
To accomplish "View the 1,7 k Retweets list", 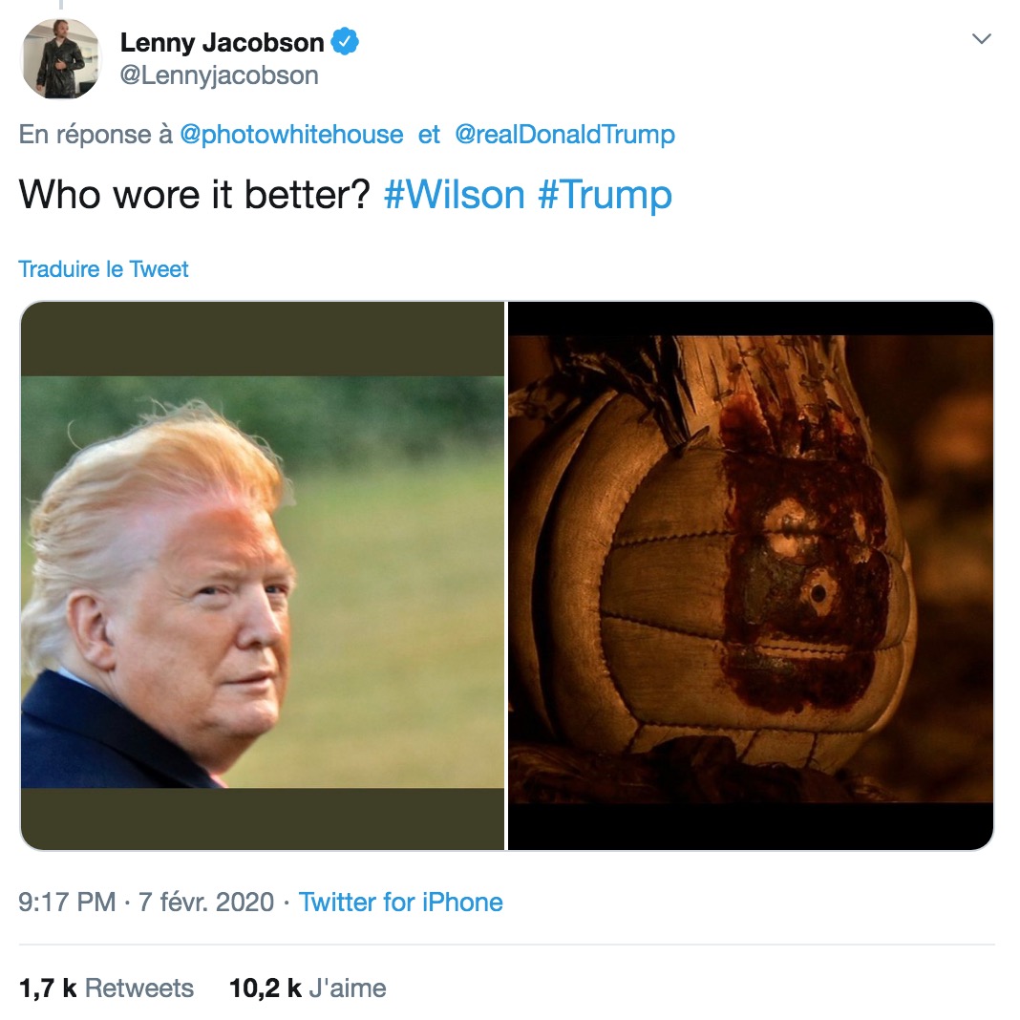I will click(106, 988).
